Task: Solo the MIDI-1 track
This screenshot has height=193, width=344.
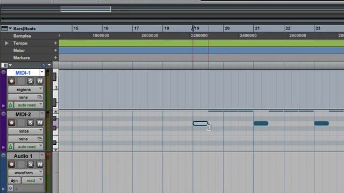Action: point(30,81)
